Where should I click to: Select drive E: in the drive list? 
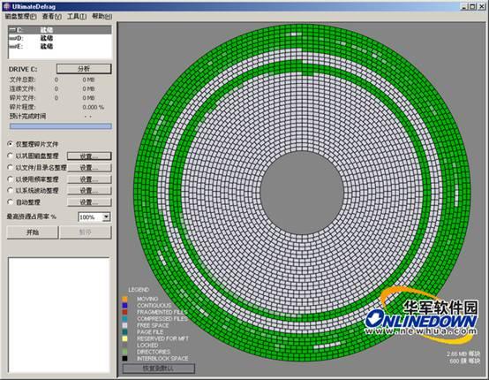[60, 46]
